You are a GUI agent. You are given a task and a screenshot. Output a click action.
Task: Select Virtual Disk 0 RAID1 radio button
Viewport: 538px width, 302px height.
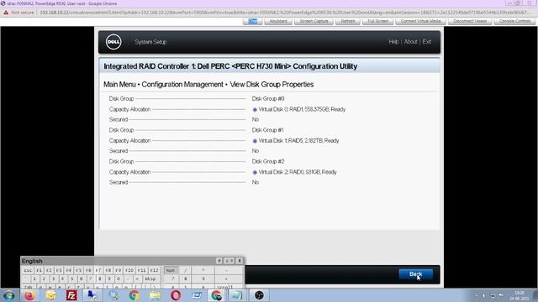(255, 110)
